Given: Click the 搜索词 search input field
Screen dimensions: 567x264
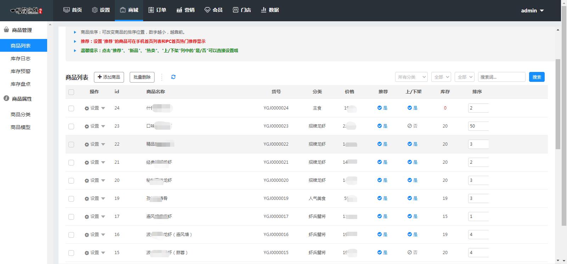Looking at the screenshot, I should 501,77.
